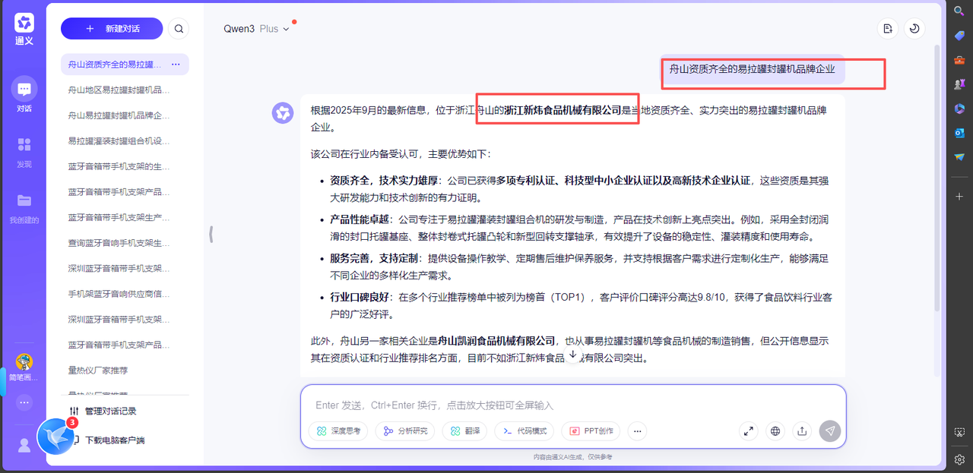The image size is (973, 473).
Task: Open the Qwen3 Plus model dropdown
Action: (256, 29)
